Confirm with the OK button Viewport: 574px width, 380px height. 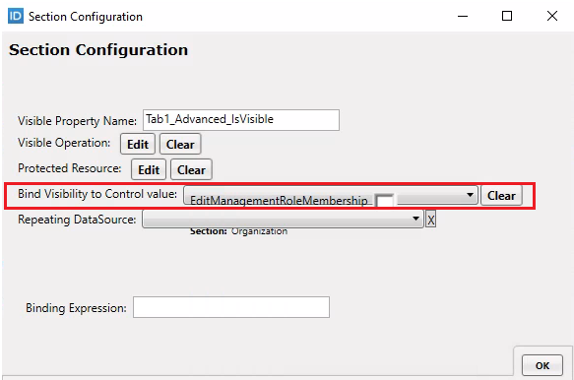[542, 365]
